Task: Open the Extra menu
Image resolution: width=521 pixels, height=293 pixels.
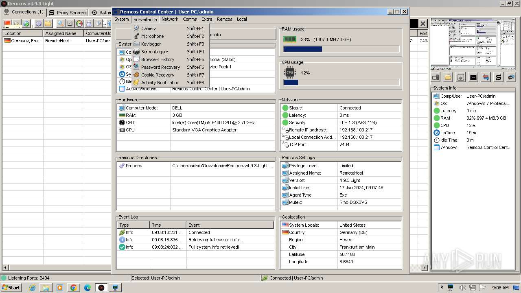Action: pyautogui.click(x=207, y=19)
